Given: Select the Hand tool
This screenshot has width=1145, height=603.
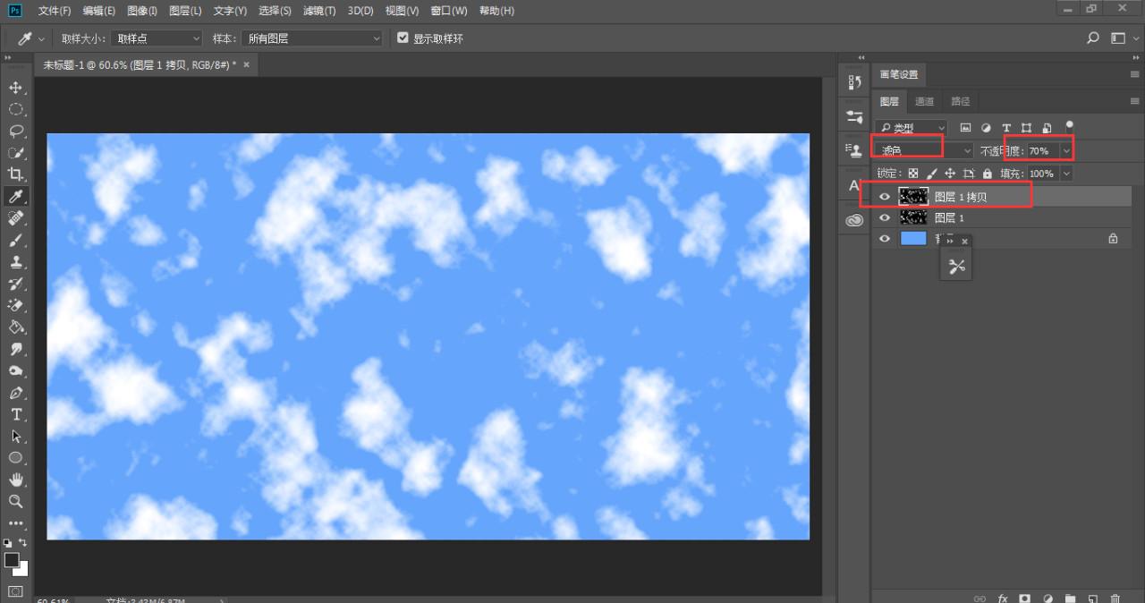Looking at the screenshot, I should [x=16, y=480].
